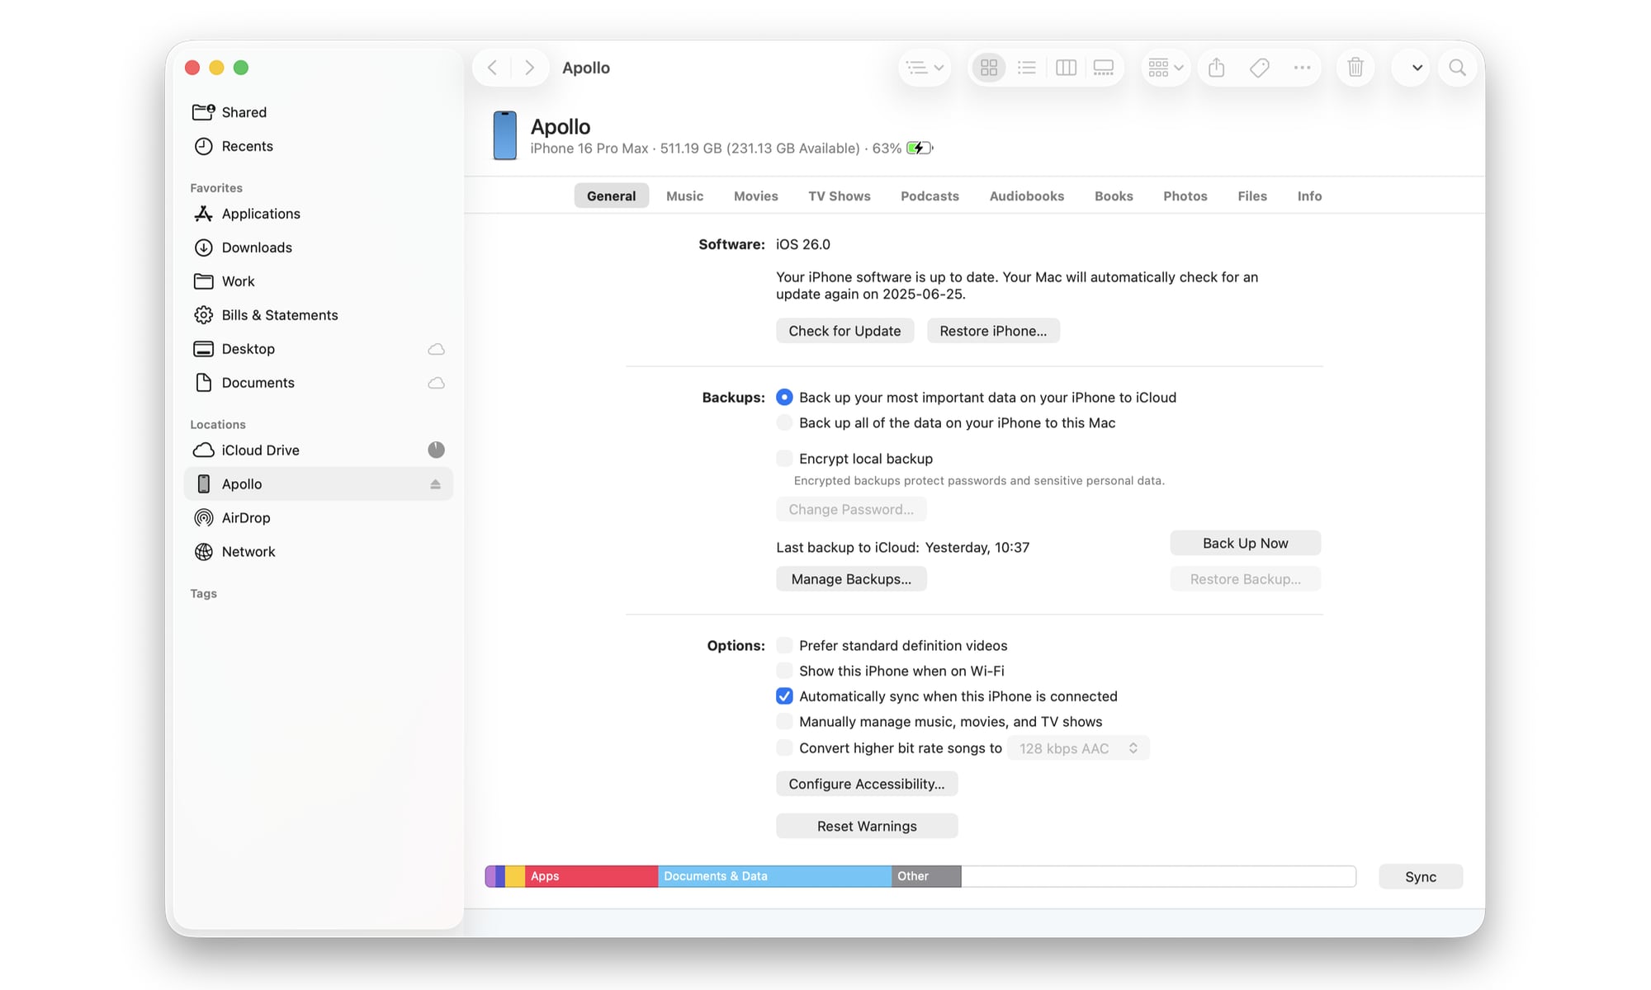Image resolution: width=1651 pixels, height=990 pixels.
Task: Enable Prefer standard definition videos
Action: coord(784,645)
